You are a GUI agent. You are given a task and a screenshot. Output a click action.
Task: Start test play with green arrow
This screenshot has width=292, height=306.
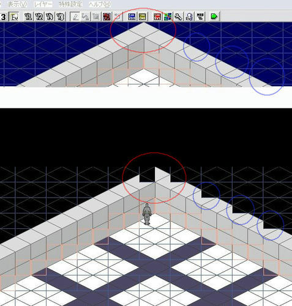[214, 17]
